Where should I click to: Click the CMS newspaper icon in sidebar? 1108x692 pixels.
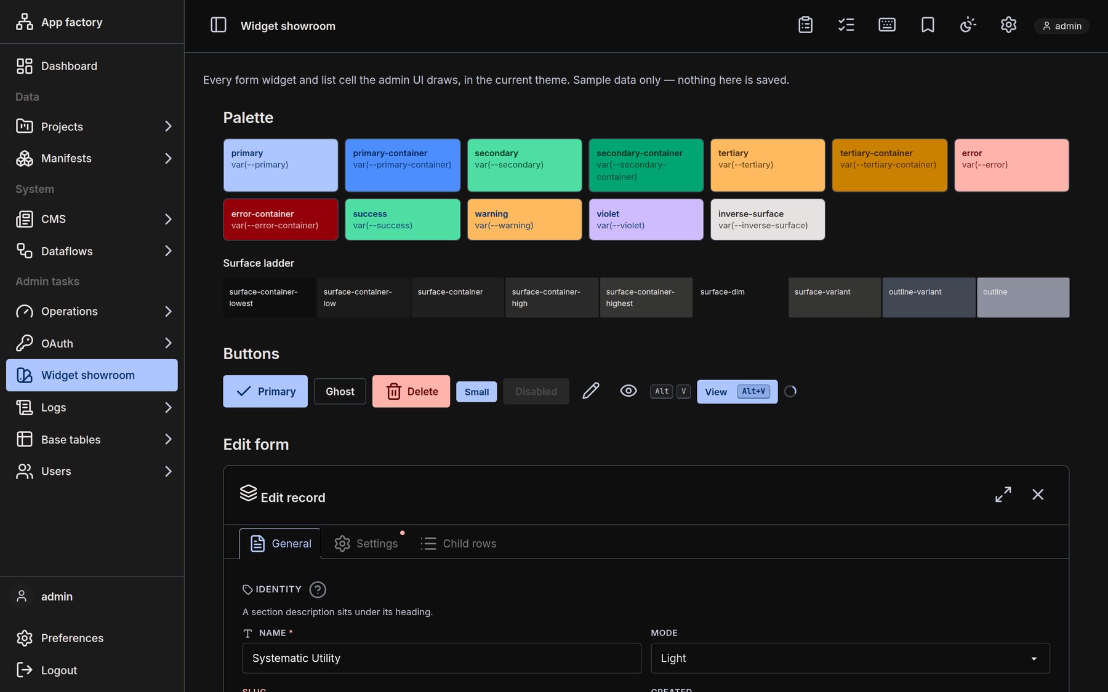pyautogui.click(x=25, y=219)
